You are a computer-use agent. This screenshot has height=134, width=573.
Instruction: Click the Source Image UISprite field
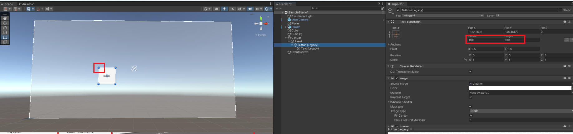[x=520, y=84]
